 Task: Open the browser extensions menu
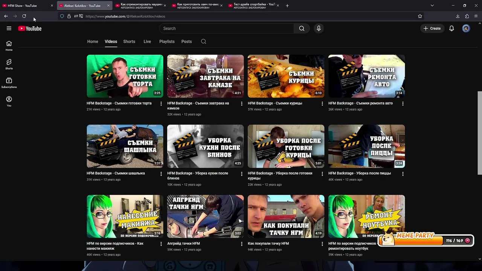coord(467,16)
